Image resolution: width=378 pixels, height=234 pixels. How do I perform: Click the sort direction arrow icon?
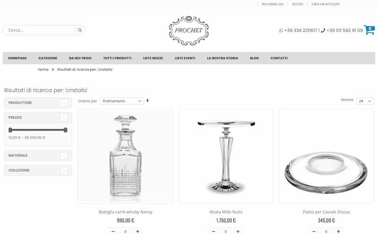click(147, 101)
